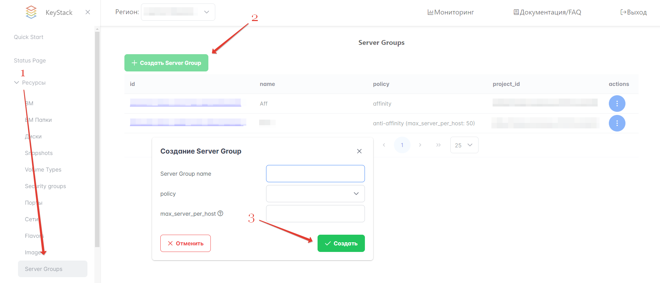Open Документация/FAQ from top menu

[547, 12]
